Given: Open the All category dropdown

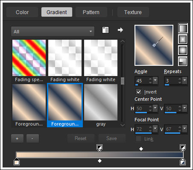Looking at the screenshot, I should pyautogui.click(x=53, y=31).
